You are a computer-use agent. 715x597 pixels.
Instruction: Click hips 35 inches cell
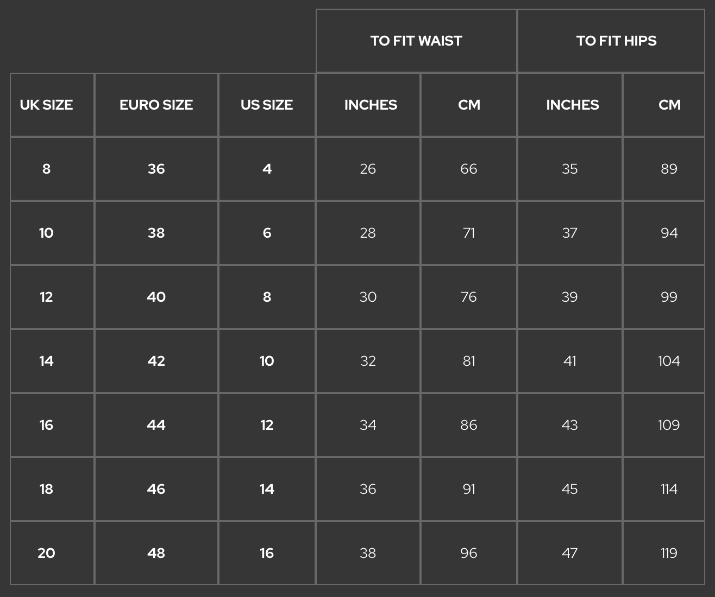click(x=569, y=169)
